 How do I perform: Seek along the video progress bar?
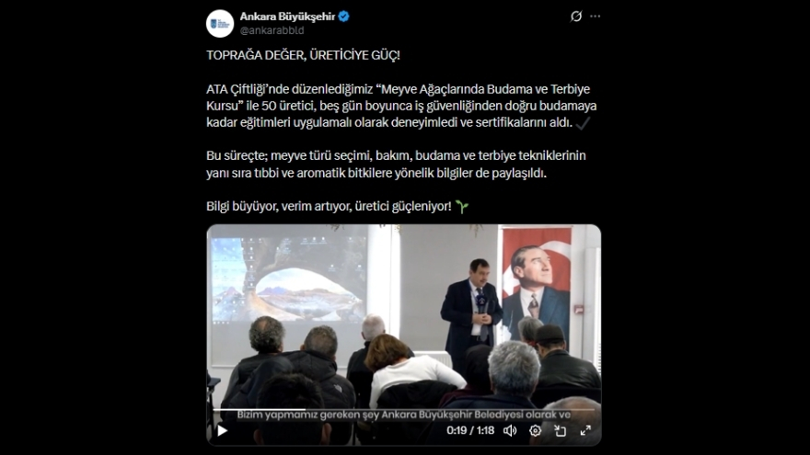403,410
